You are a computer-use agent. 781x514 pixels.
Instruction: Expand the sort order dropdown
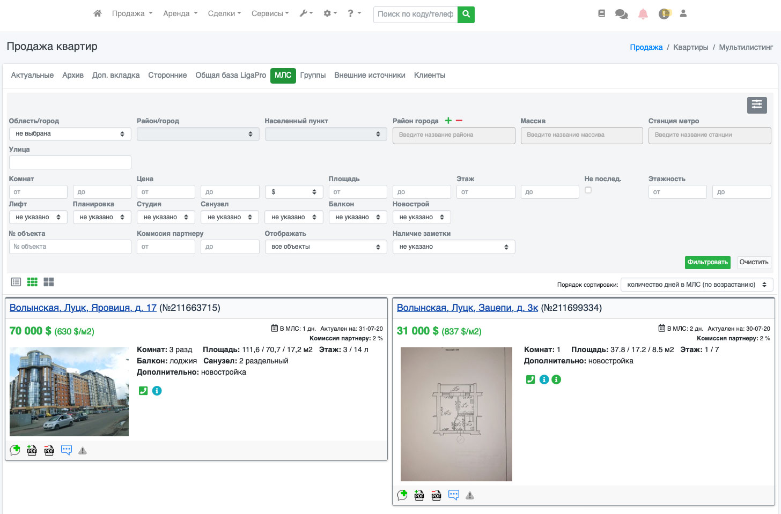tap(697, 285)
